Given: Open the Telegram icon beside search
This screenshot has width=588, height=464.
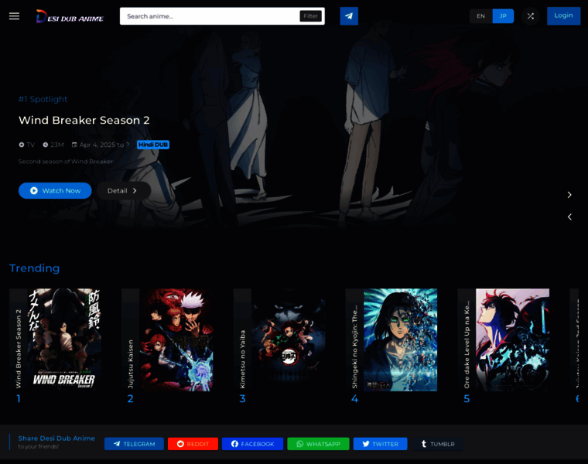Looking at the screenshot, I should (349, 16).
